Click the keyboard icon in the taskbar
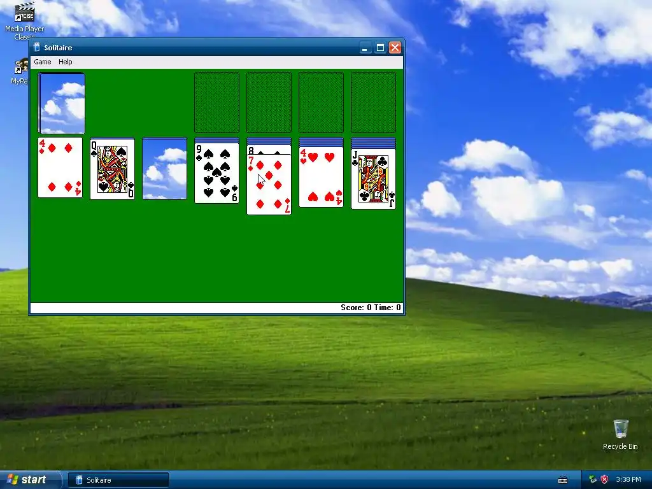 coord(563,480)
